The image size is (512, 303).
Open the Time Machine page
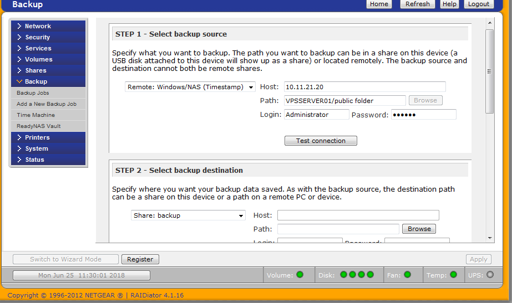36,115
